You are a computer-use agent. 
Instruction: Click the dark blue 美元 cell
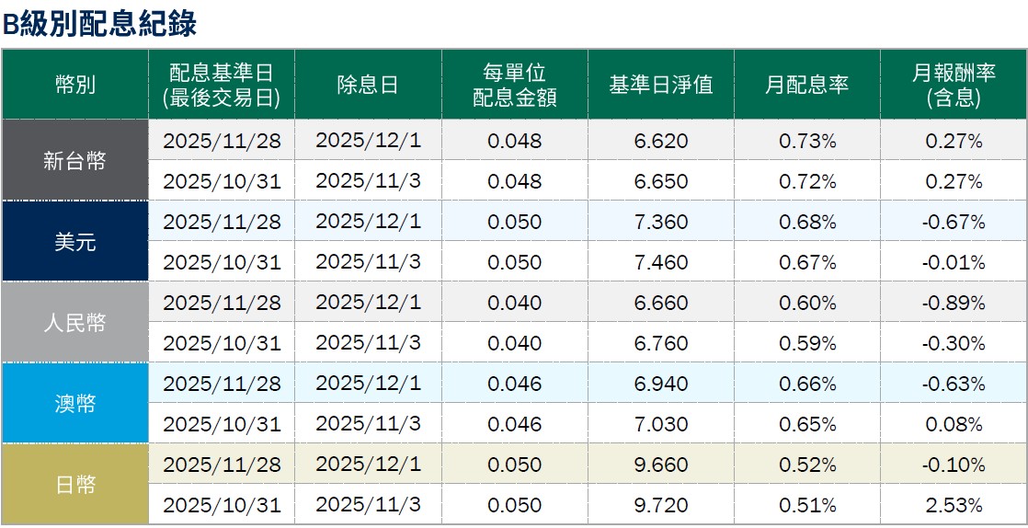tap(75, 242)
